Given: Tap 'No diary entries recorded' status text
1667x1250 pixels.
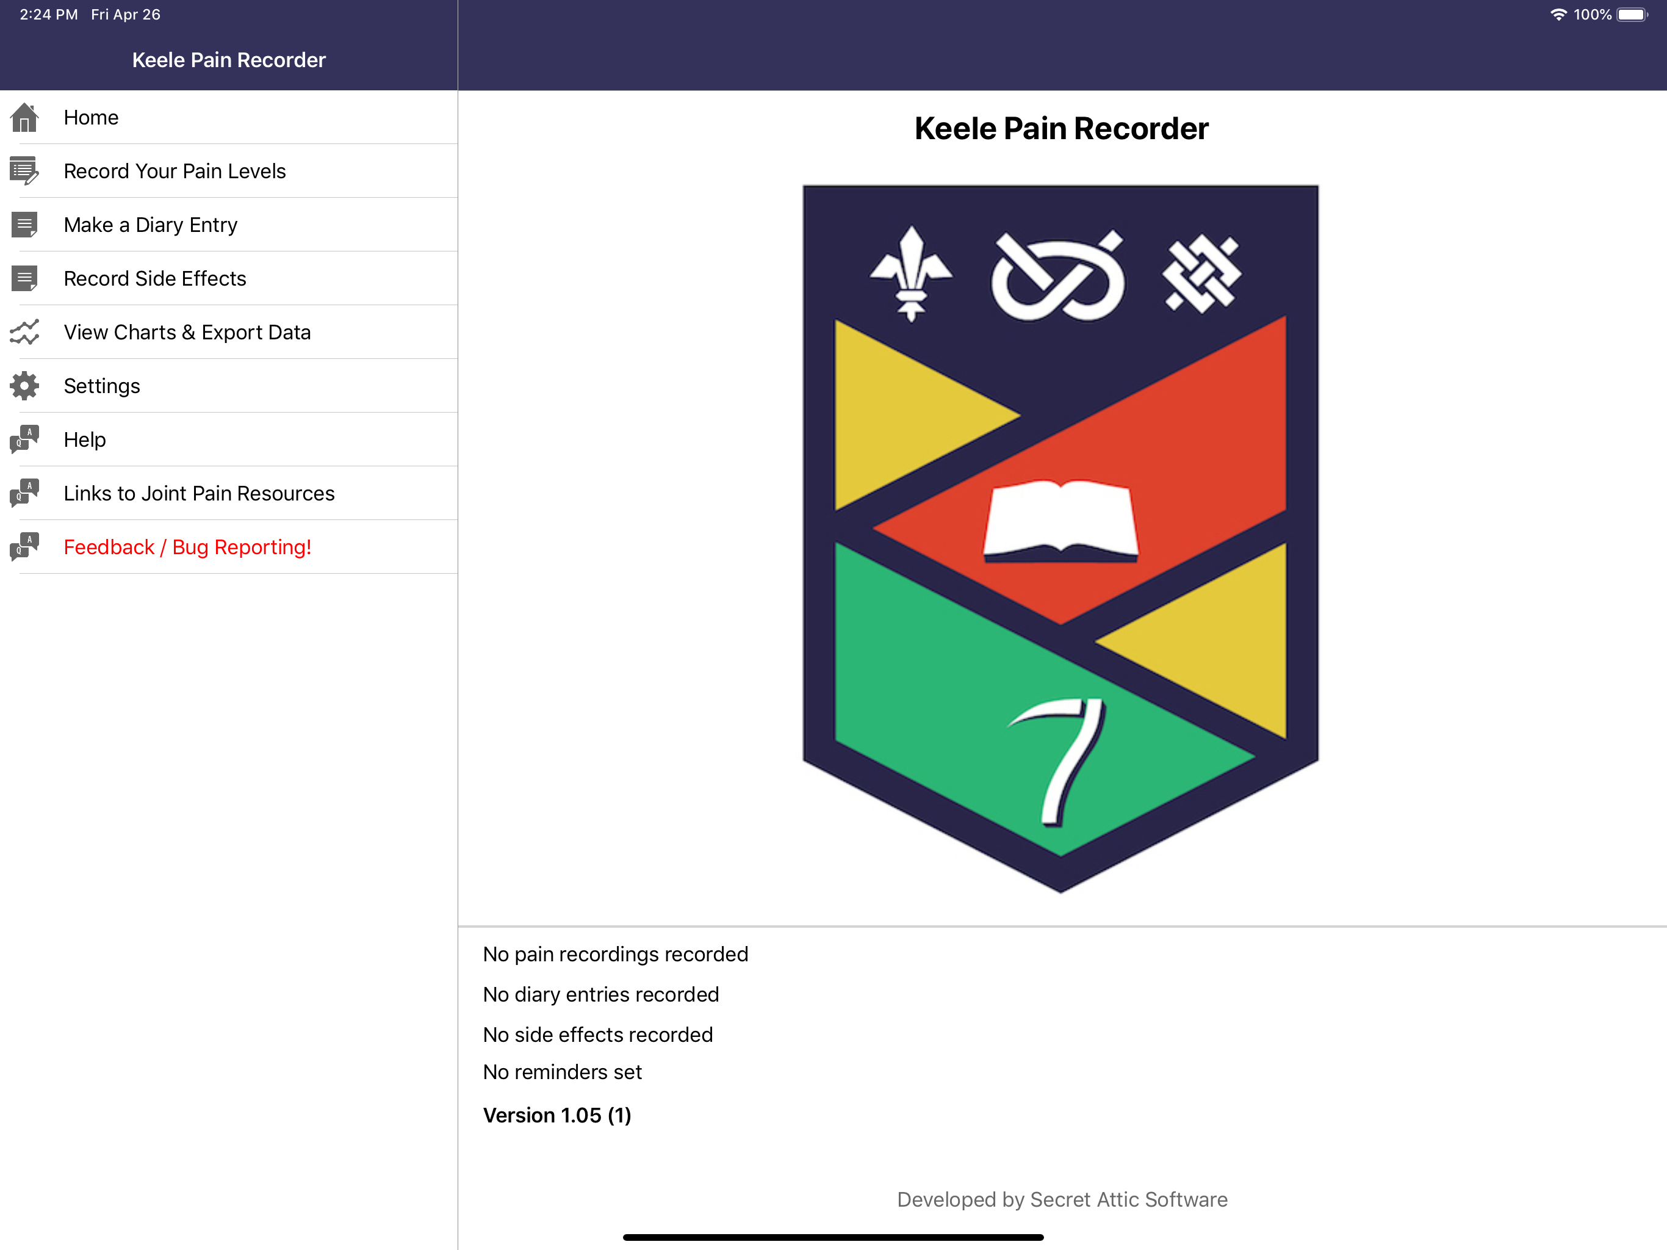Looking at the screenshot, I should (x=600, y=994).
